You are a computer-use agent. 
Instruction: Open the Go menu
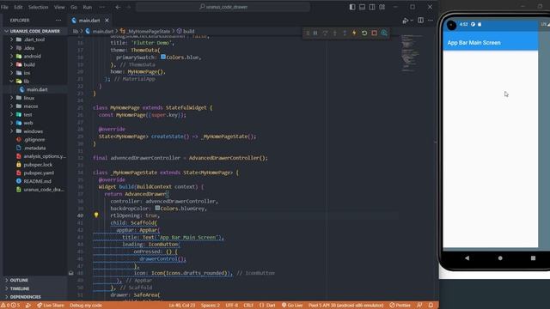click(x=74, y=7)
